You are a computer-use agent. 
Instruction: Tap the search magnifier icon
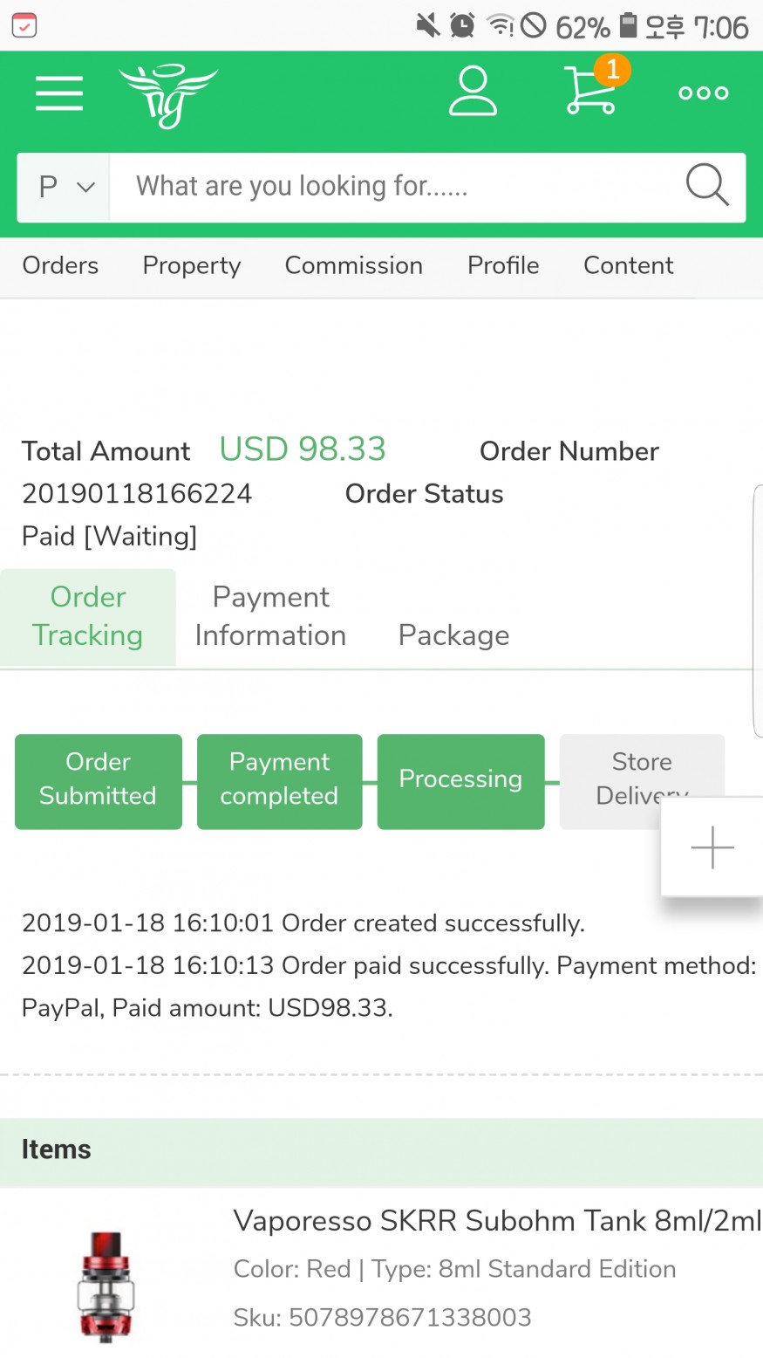[706, 185]
